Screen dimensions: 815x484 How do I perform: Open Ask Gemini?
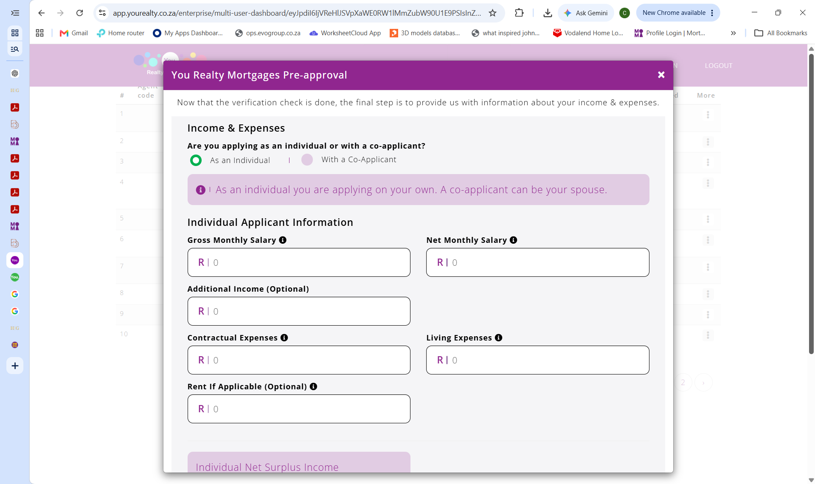click(x=586, y=13)
